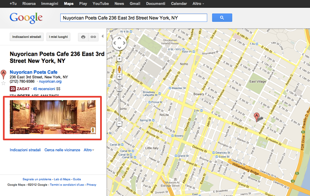
Task: Select Maps in top bar
Action: 69,3
